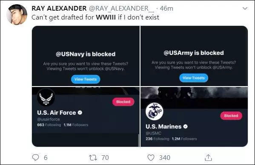Screen dimensions: 255x165
Task: Open the @USNavy blocked screenshot thumbnail
Action: pyautogui.click(x=86, y=56)
